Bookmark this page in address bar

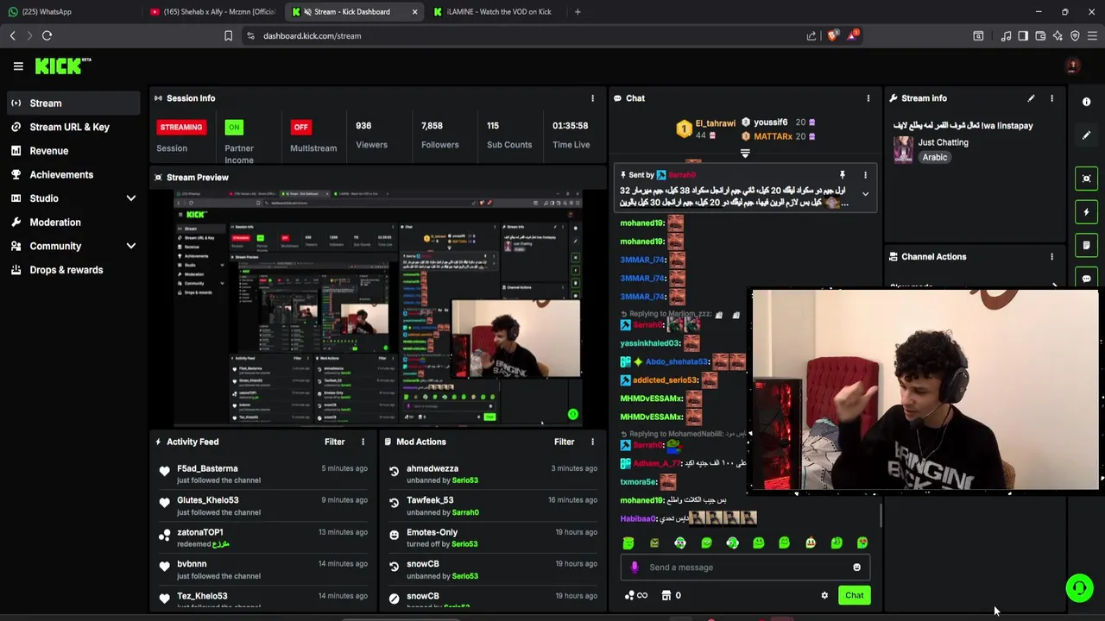click(x=228, y=35)
